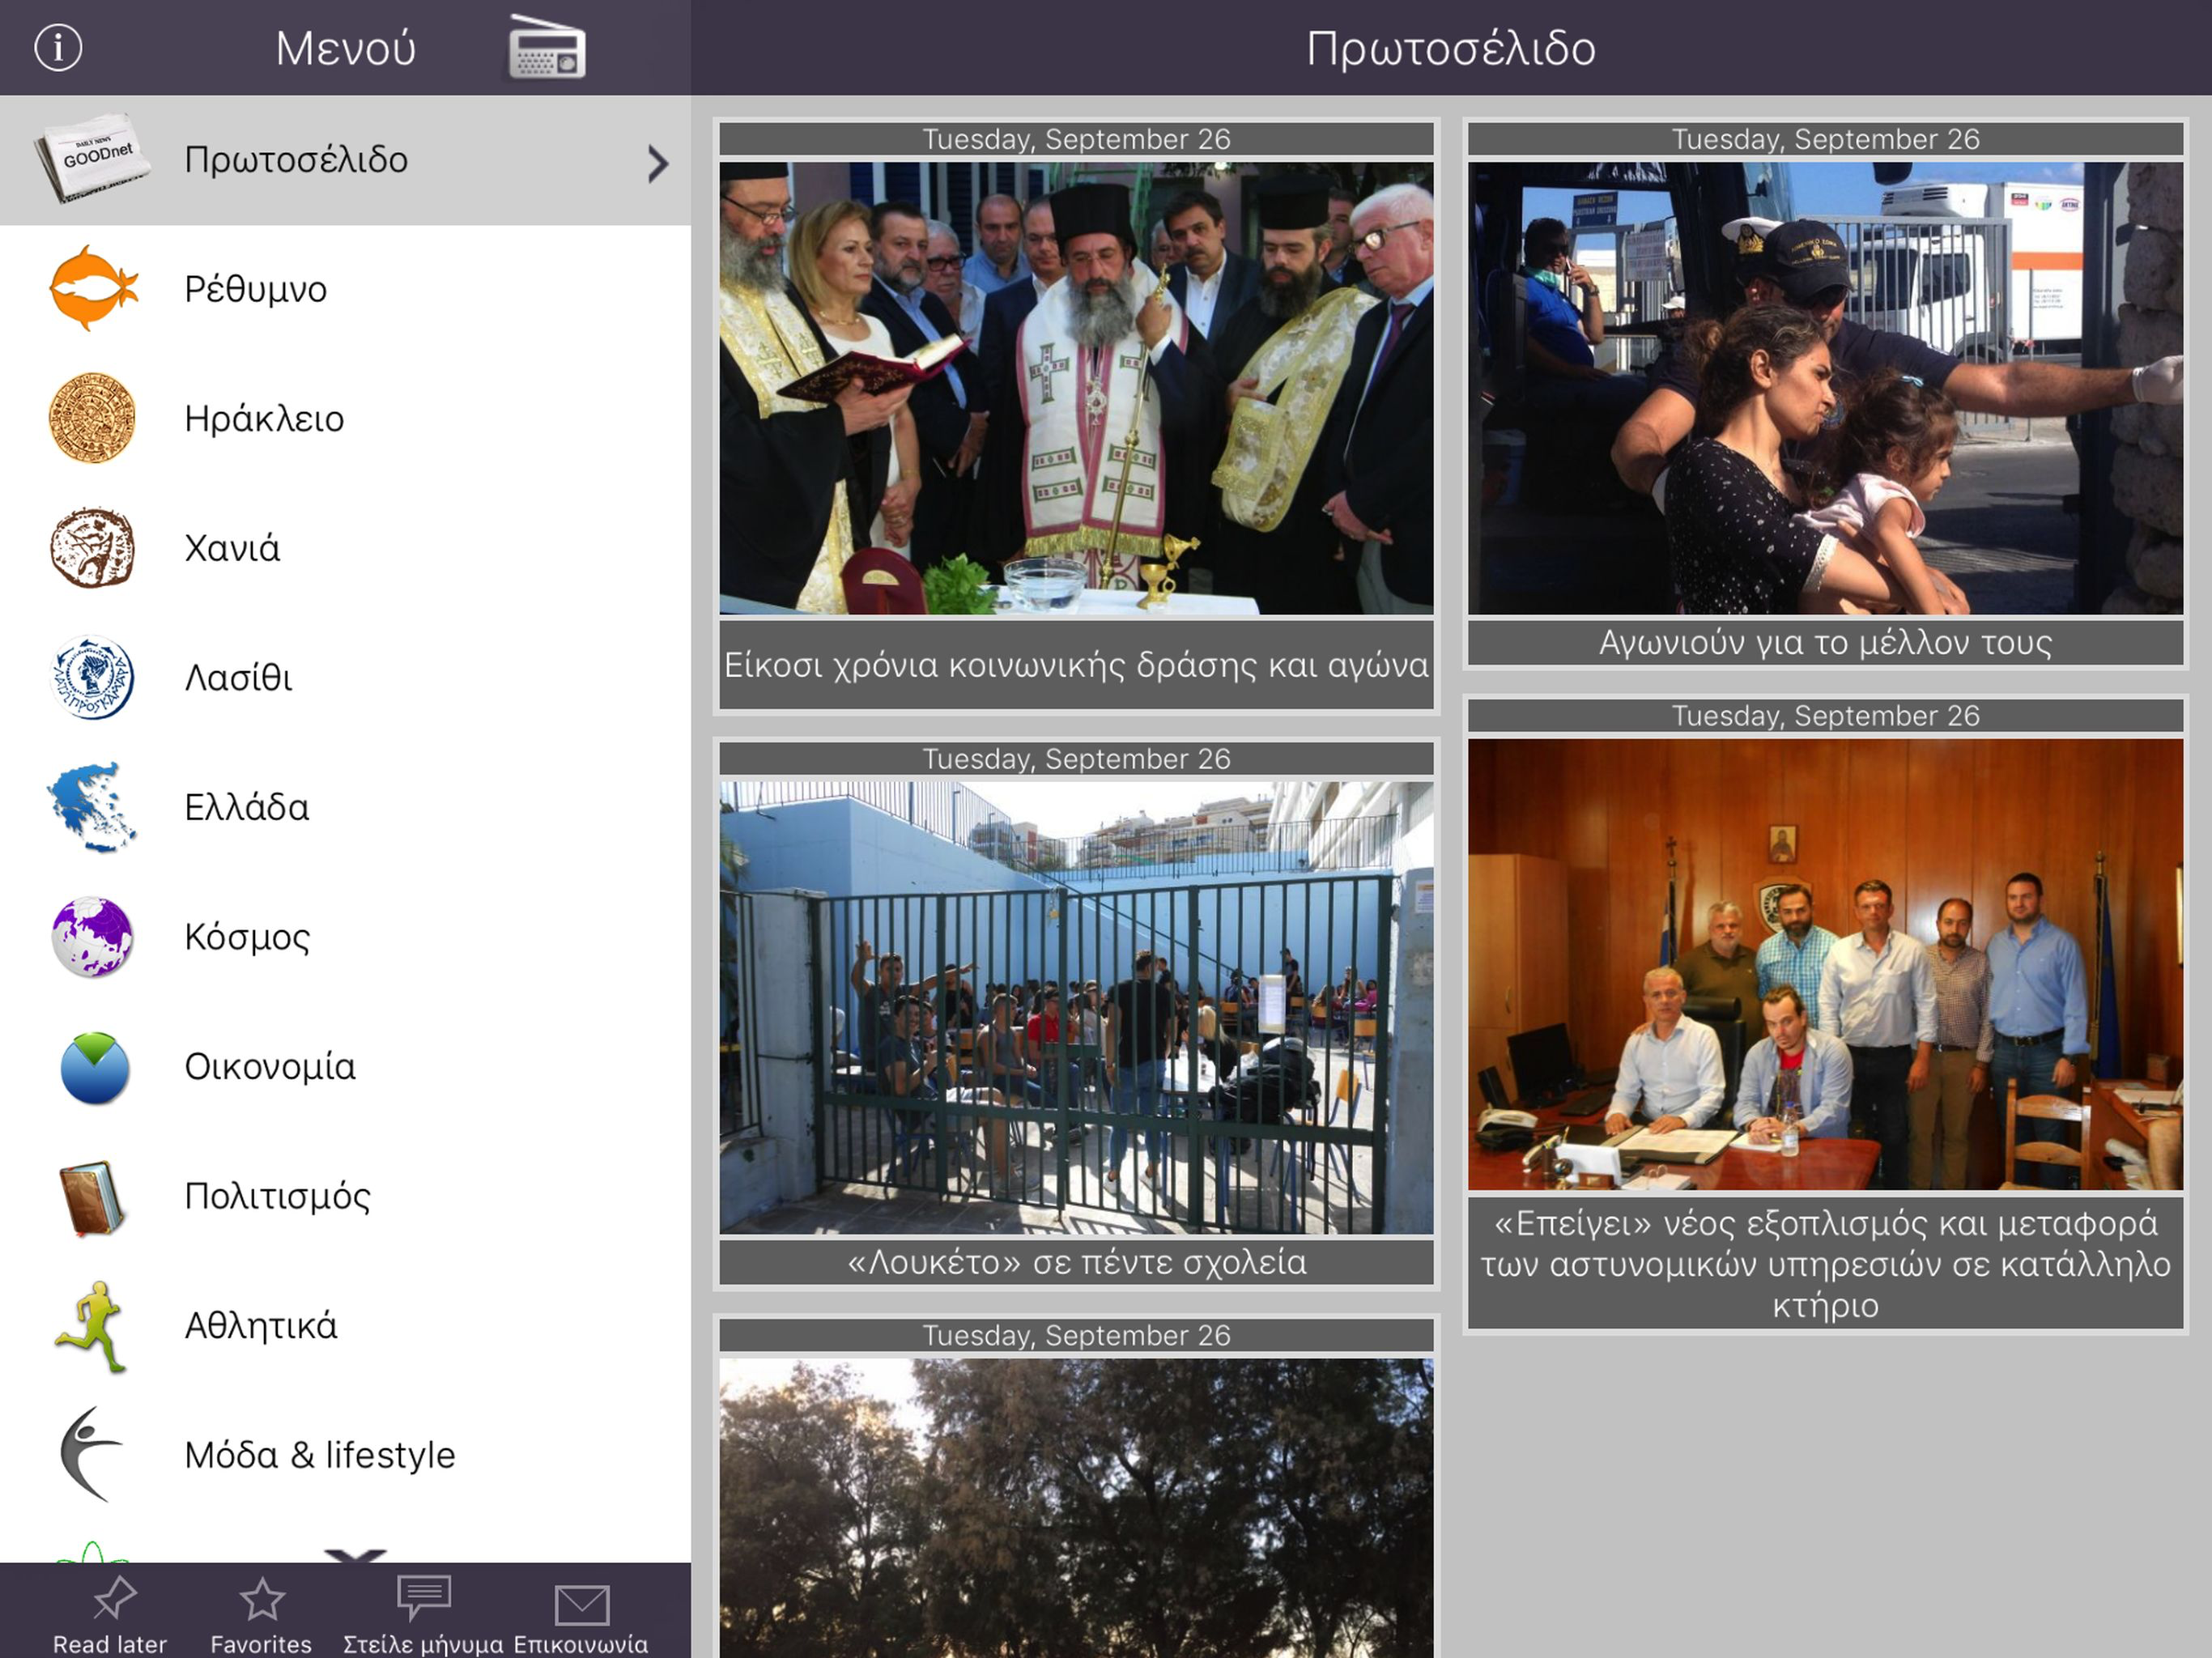The image size is (2212, 1658).
Task: Choose the Αθλητικά category label
Action: (x=261, y=1325)
